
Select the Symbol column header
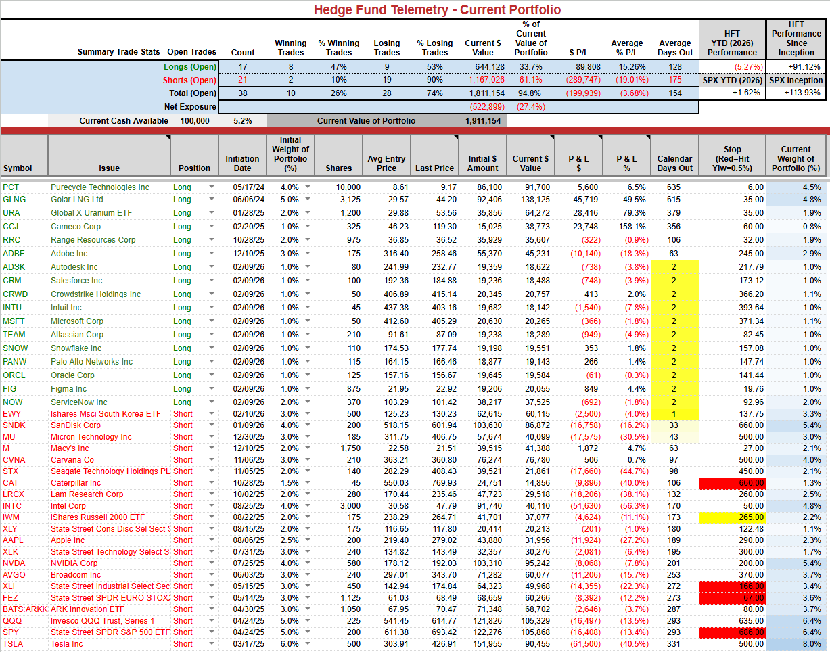[24, 156]
